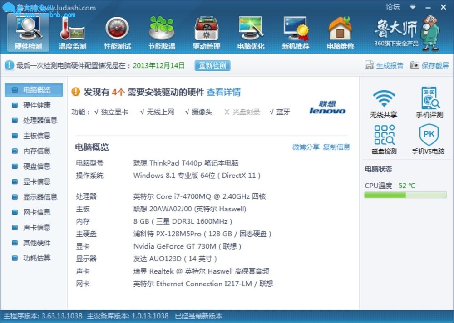Open 节能降温 energy saving tool

(162, 33)
